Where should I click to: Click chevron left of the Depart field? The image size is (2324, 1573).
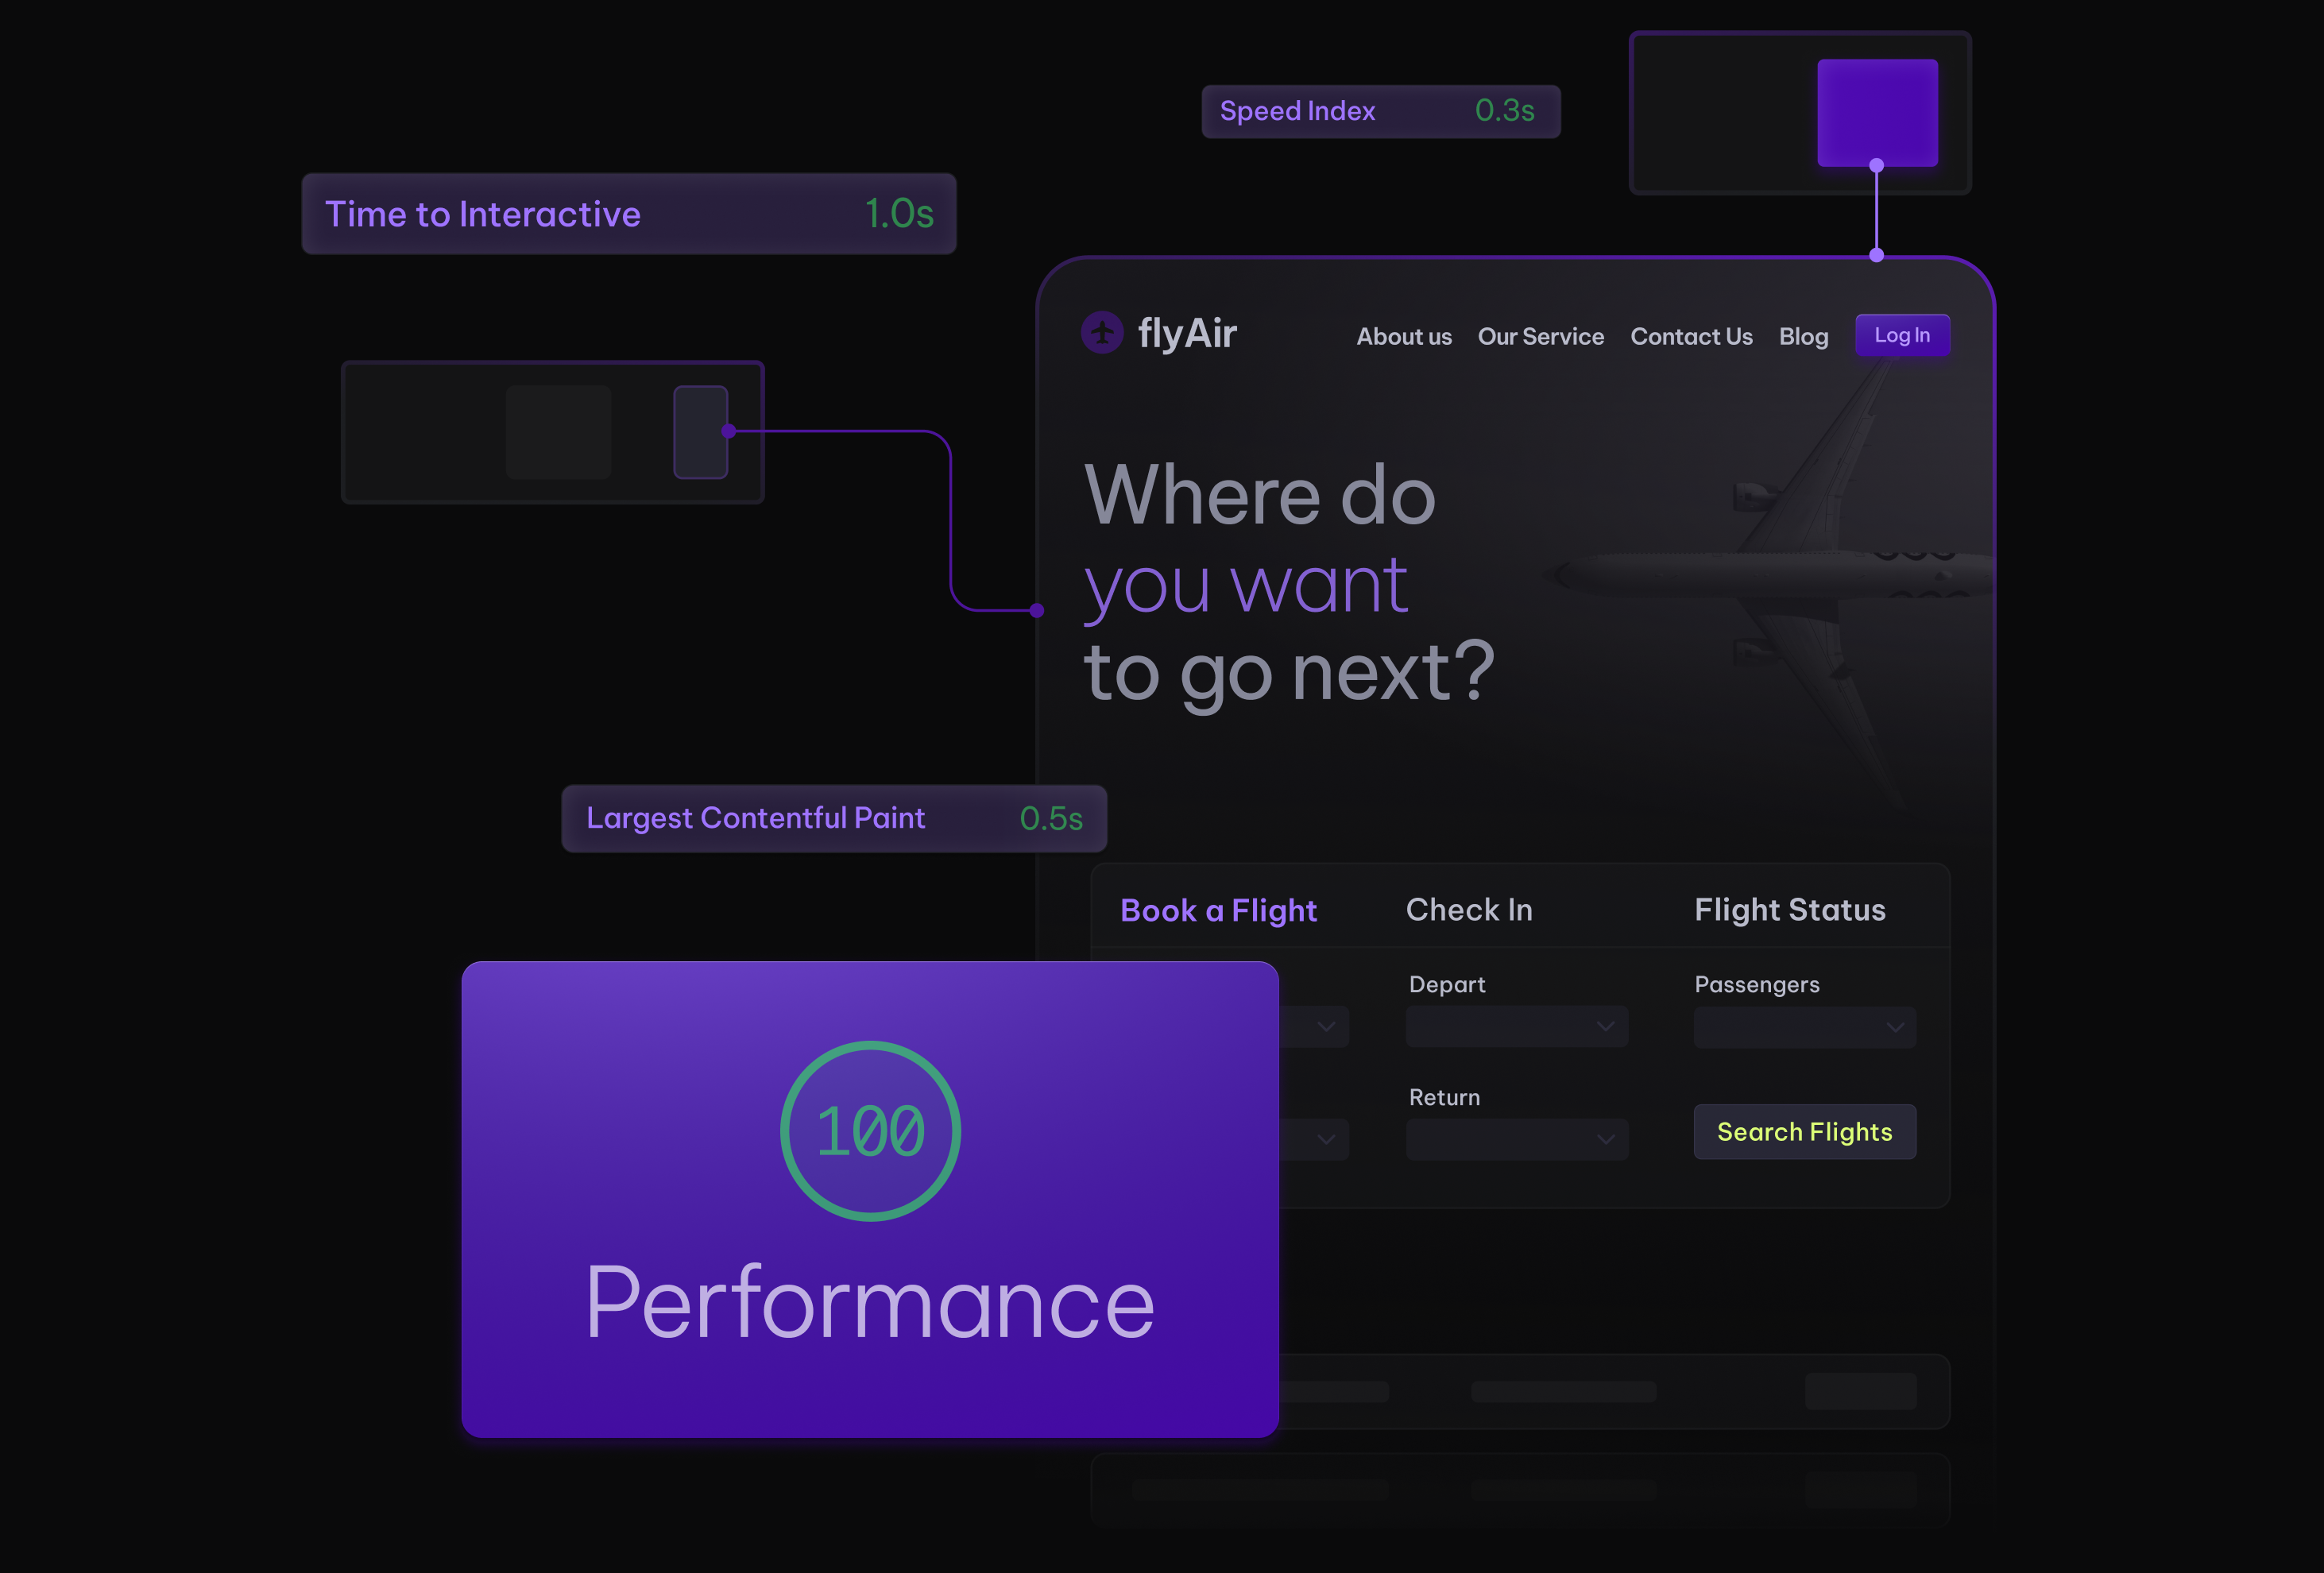click(x=1326, y=1027)
